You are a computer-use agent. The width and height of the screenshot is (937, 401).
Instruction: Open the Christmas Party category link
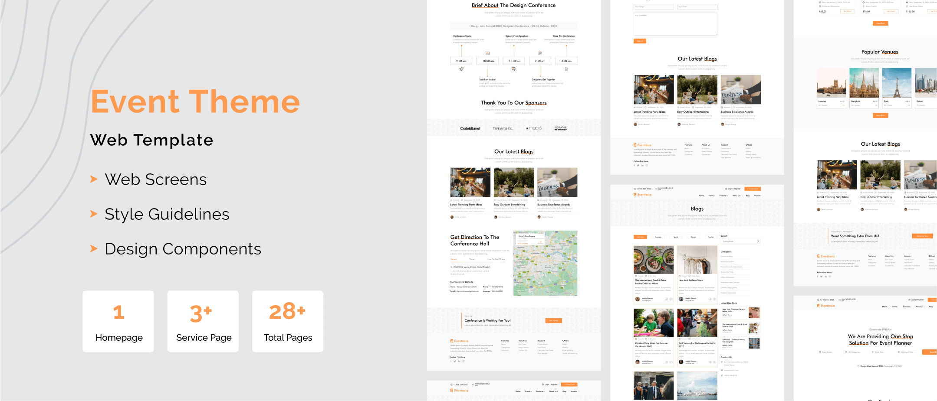[x=727, y=256]
